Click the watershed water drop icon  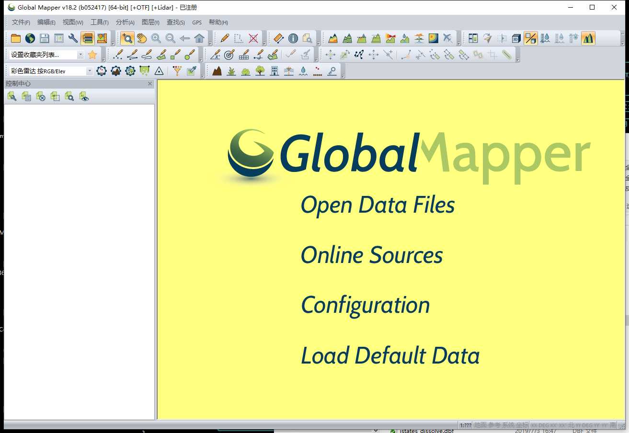(405, 38)
